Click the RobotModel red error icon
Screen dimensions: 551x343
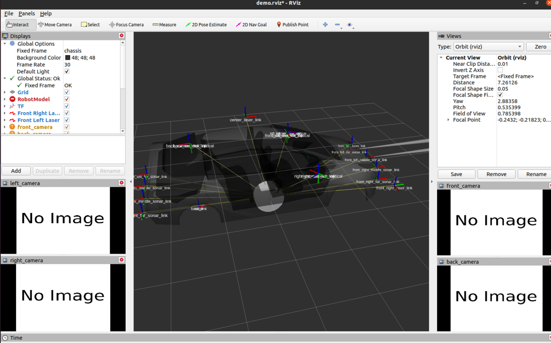[12, 99]
